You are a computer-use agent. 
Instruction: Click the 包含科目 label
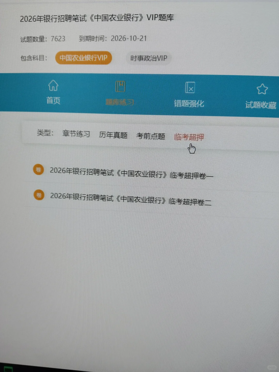pyautogui.click(x=34, y=58)
